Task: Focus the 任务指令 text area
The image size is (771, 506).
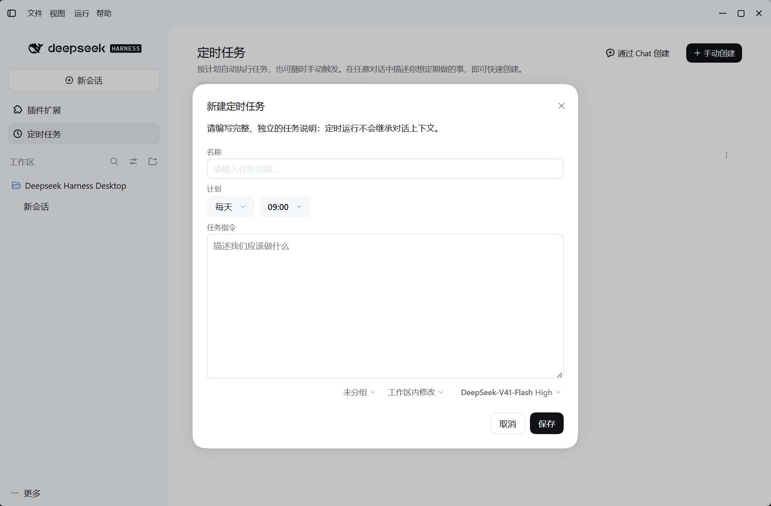Action: pyautogui.click(x=385, y=306)
